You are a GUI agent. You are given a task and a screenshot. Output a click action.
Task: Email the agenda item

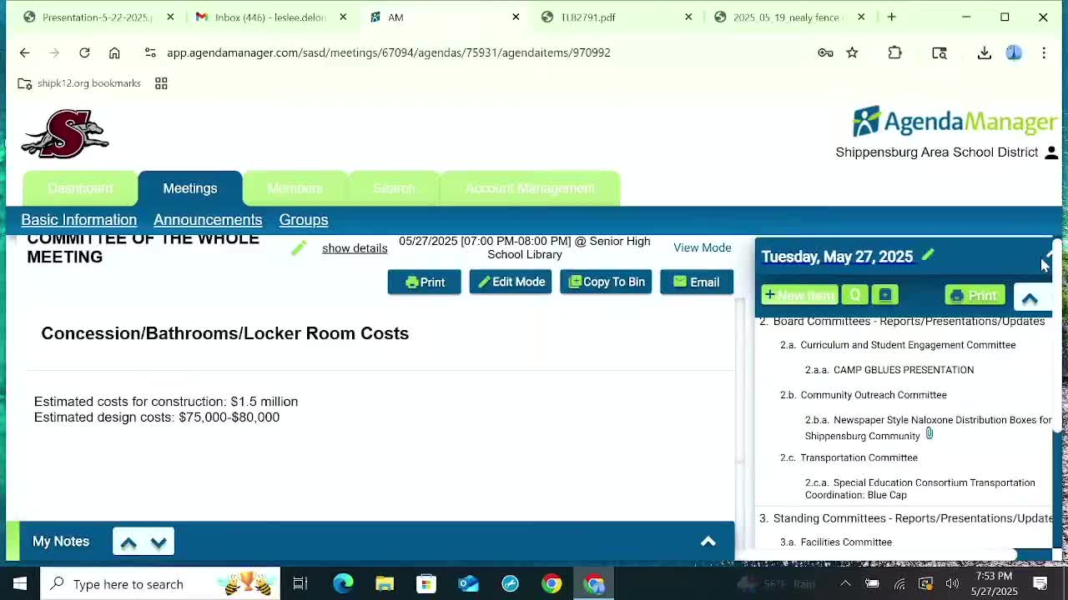click(x=697, y=282)
